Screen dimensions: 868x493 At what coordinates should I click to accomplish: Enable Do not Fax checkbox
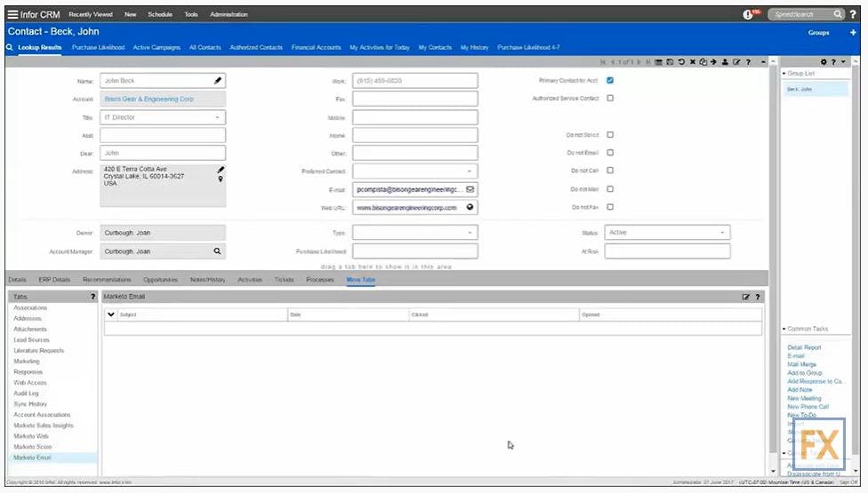tap(610, 207)
